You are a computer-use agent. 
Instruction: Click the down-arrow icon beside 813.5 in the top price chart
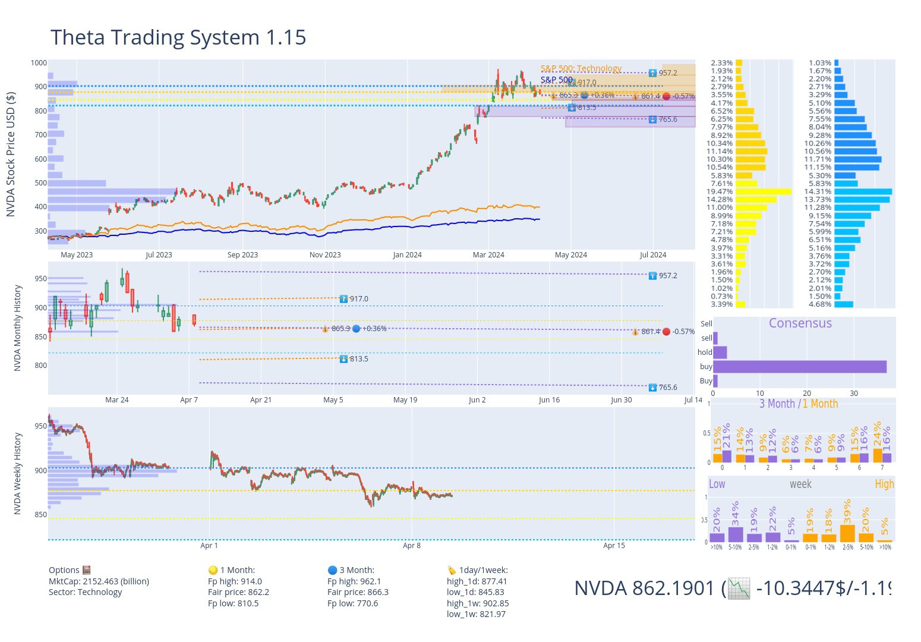(572, 108)
